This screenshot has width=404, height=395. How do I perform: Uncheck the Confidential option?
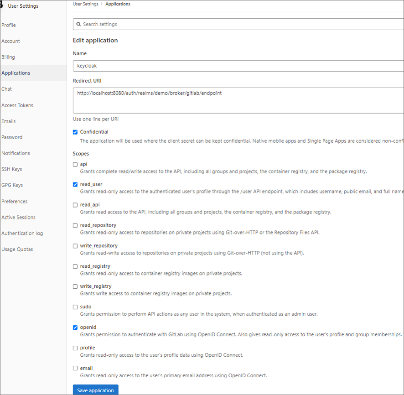tap(75, 132)
